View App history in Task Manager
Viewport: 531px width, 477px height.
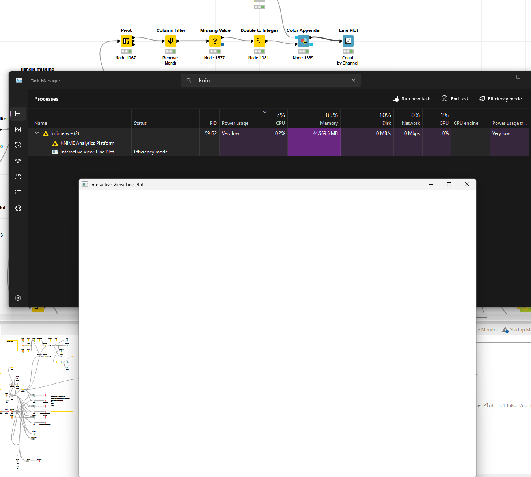[18, 145]
